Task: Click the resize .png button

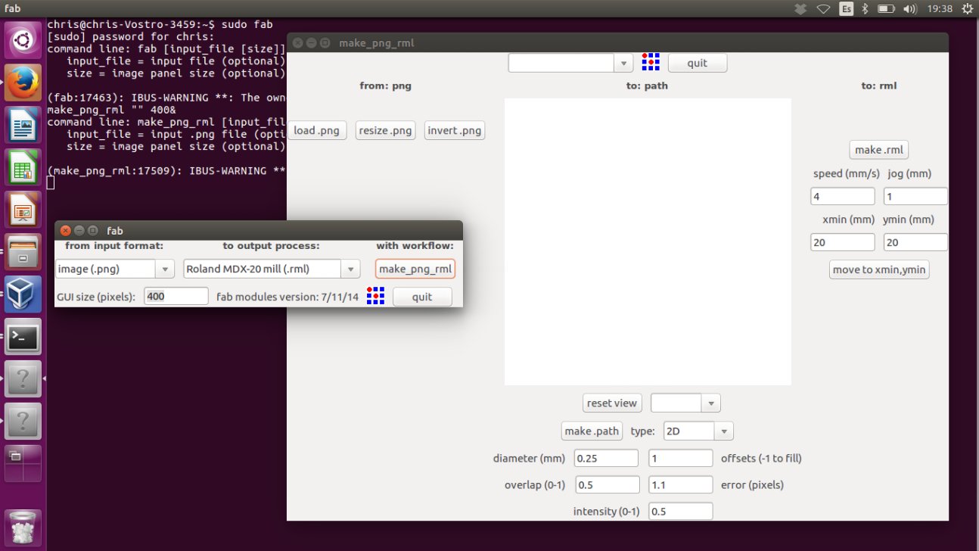Action: [x=386, y=130]
